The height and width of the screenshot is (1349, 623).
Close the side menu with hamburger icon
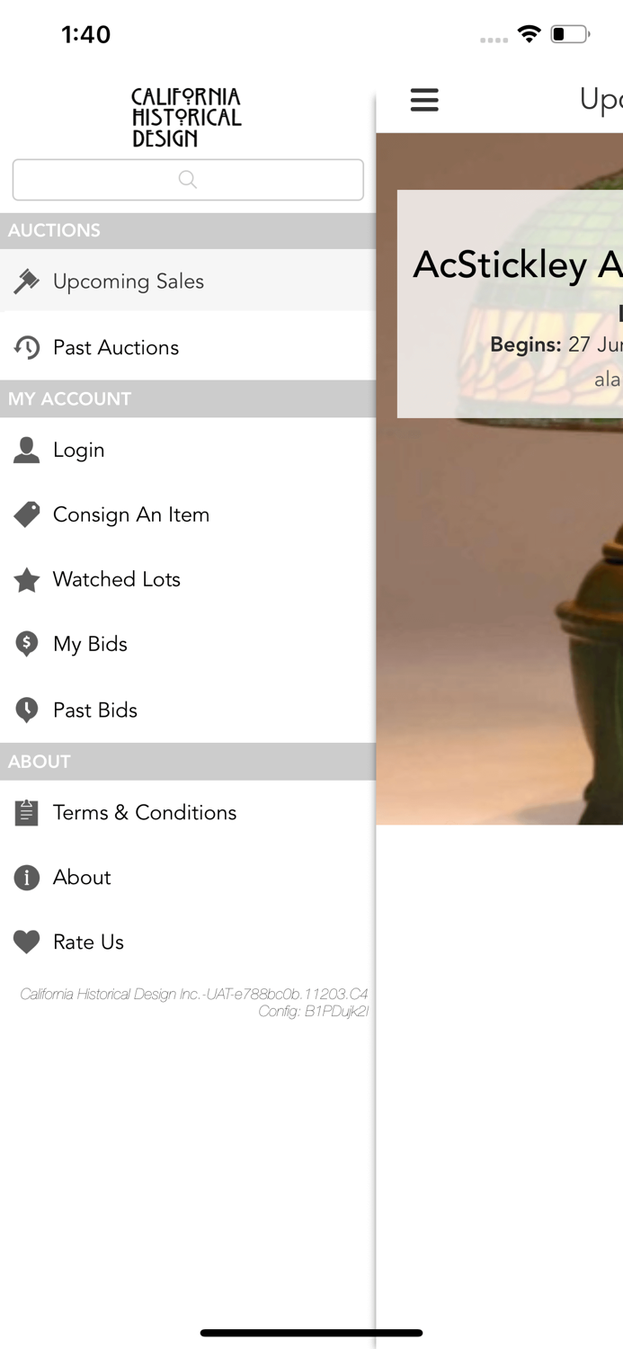click(424, 100)
